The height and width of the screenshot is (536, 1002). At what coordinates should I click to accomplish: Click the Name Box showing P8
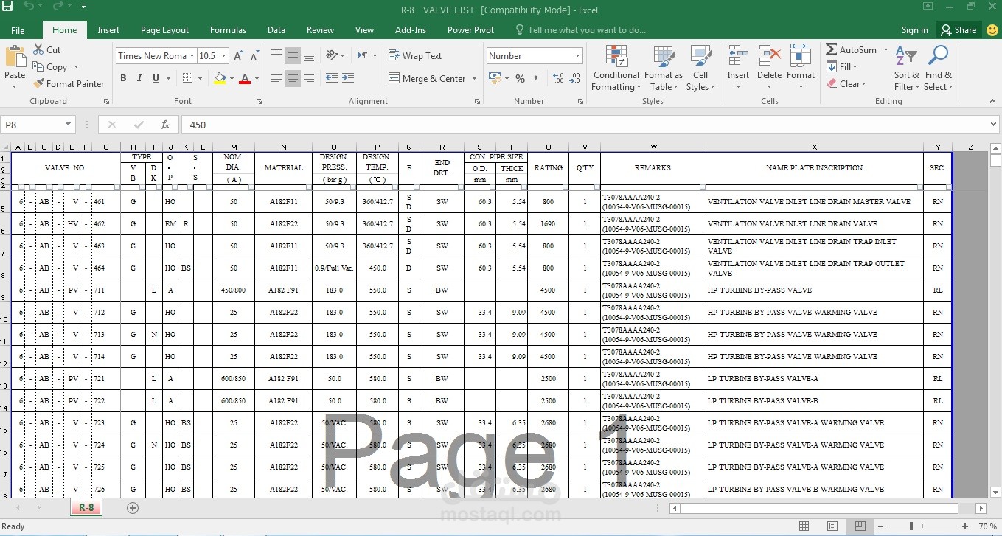(38, 125)
